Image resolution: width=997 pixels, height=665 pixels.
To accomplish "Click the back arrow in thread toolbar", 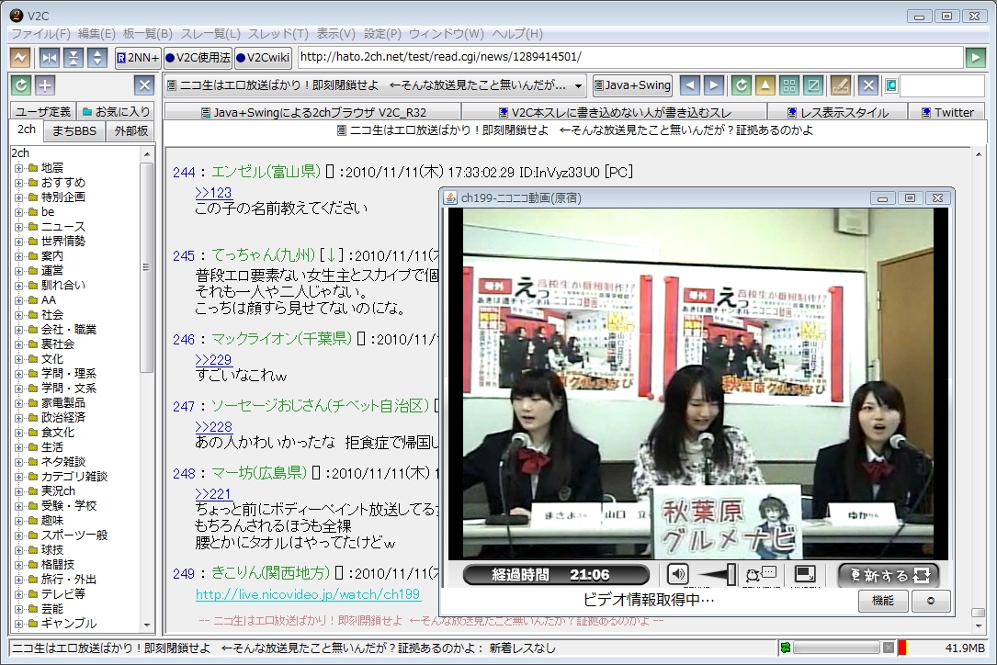I will click(690, 85).
